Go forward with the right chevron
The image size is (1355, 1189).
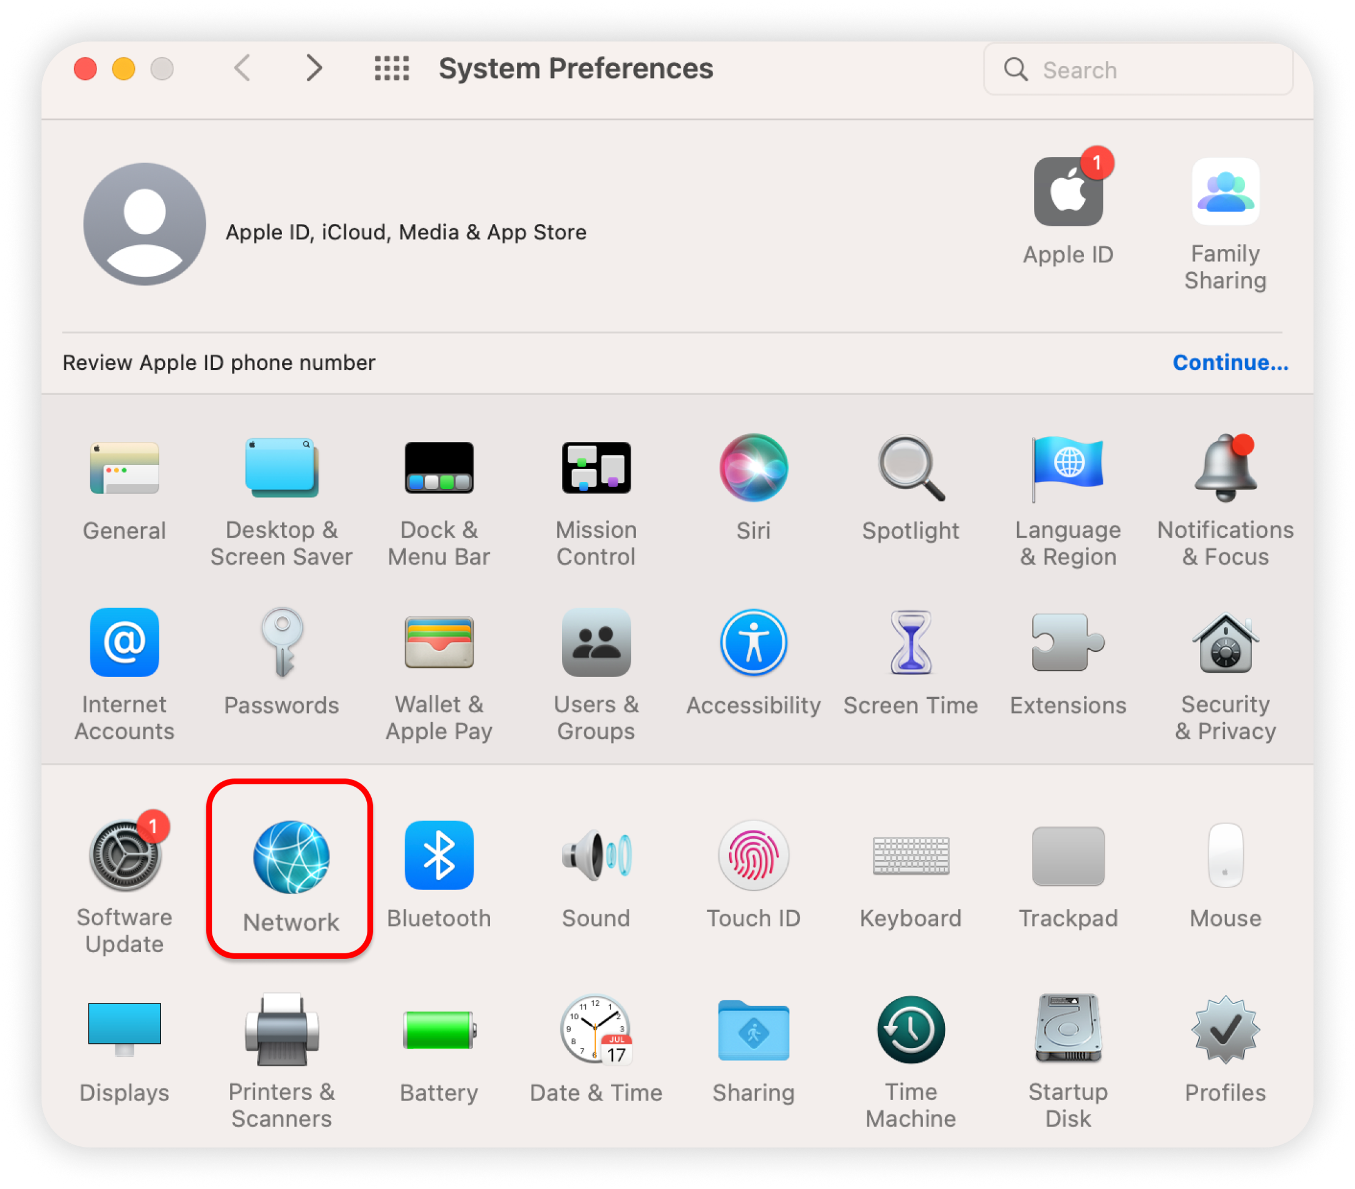point(314,68)
